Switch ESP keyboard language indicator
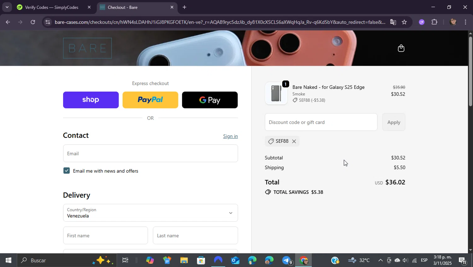Image resolution: width=473 pixels, height=267 pixels. [424, 260]
